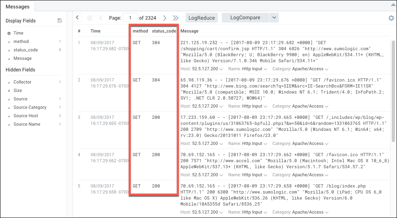Image resolution: width=397 pixels, height=218 pixels.
Task: Go to the previous page of results
Action: pos(100,18)
